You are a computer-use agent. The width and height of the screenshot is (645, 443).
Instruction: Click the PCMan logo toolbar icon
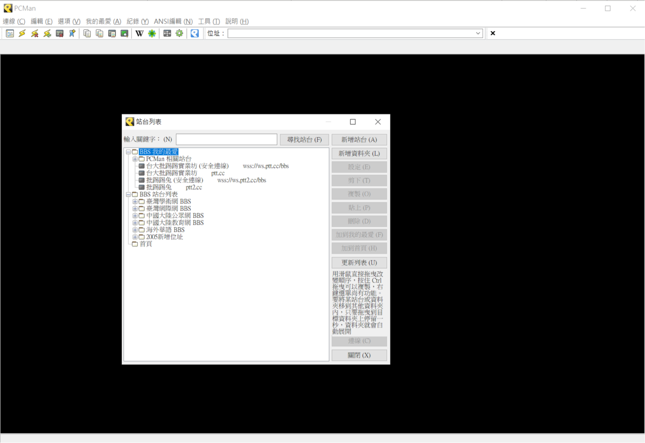(x=194, y=33)
